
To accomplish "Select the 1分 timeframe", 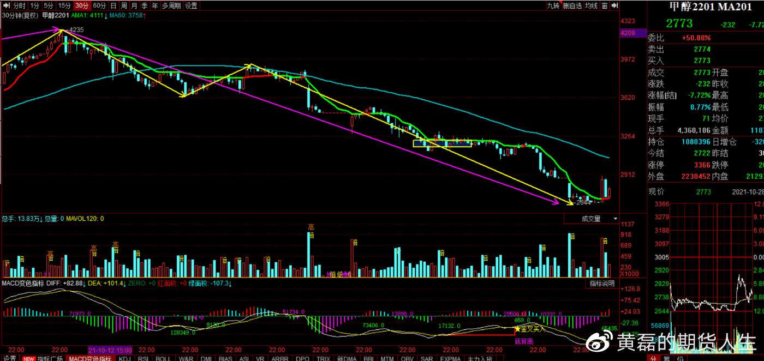I will click(x=34, y=5).
